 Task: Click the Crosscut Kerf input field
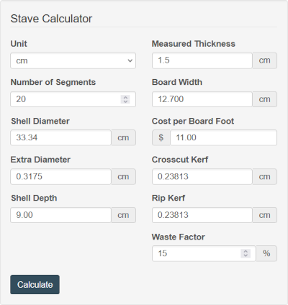point(202,176)
